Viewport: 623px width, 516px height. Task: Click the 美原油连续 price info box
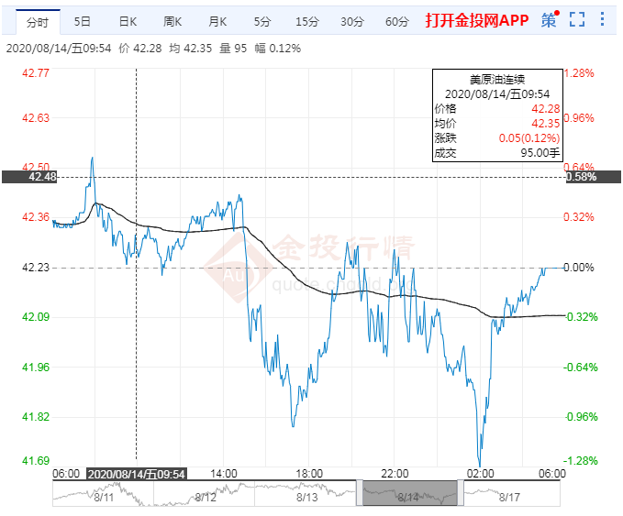pos(496,116)
